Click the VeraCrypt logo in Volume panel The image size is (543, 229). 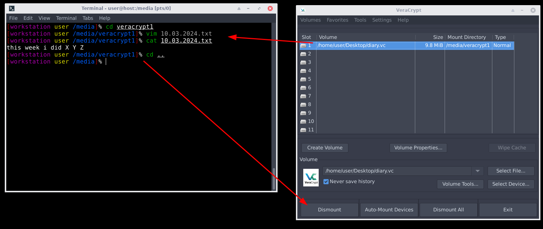(311, 178)
